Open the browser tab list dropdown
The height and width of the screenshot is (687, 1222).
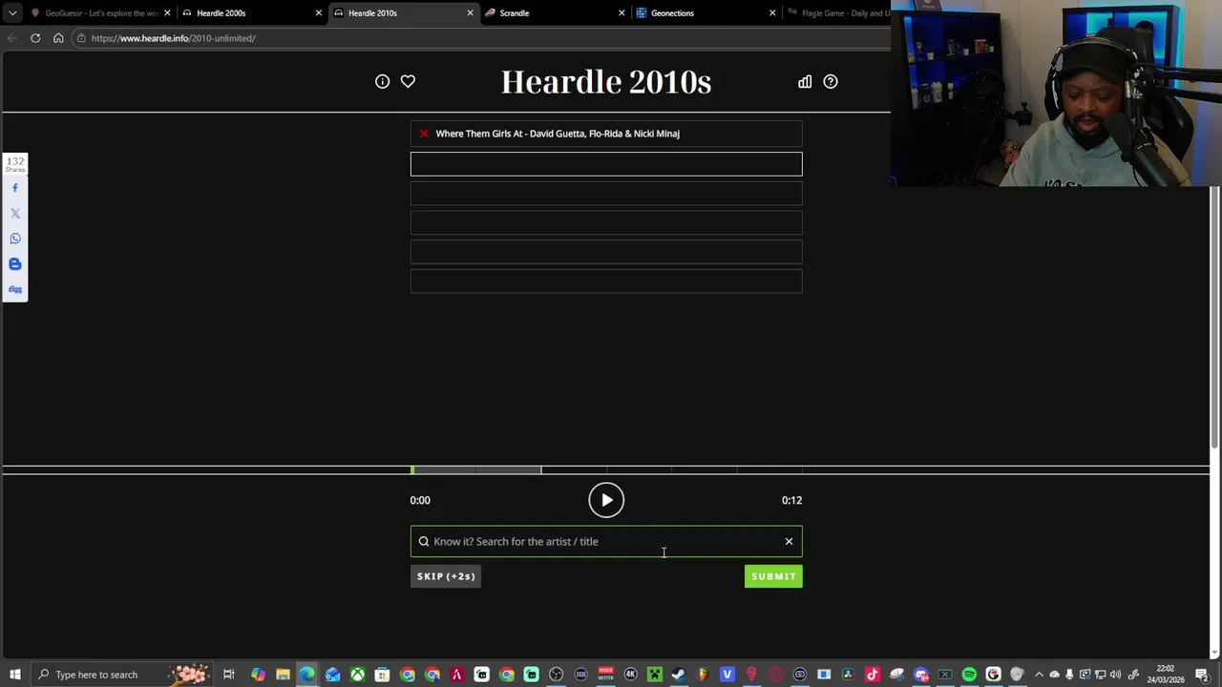click(12, 13)
